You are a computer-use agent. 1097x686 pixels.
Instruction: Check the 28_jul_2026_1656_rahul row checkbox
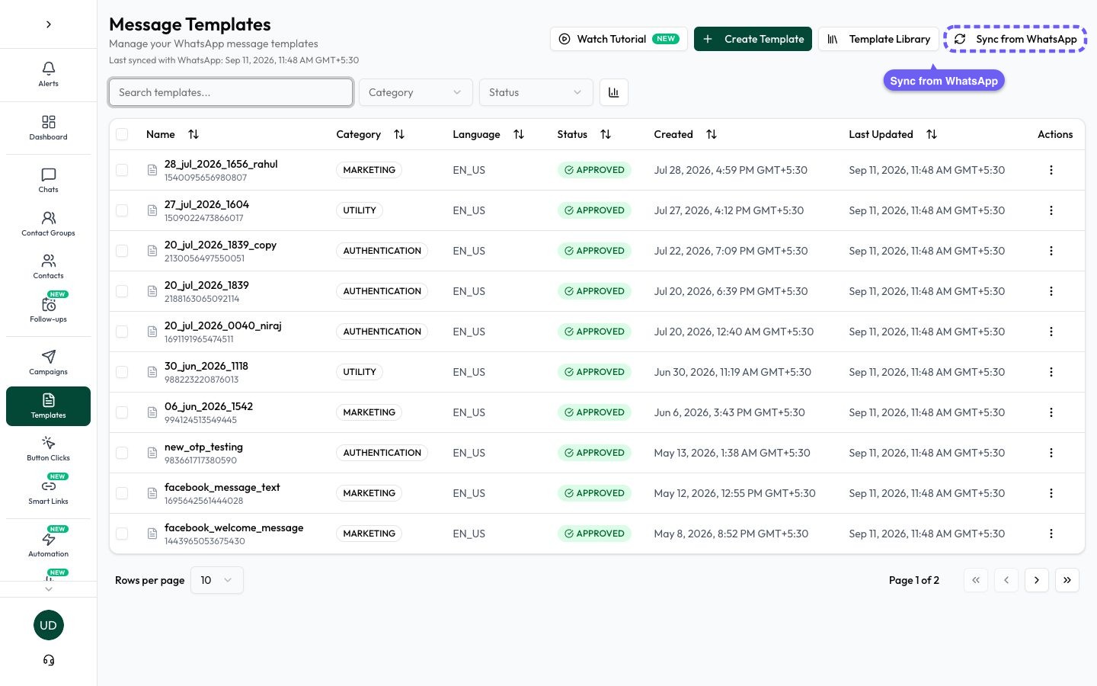[122, 170]
